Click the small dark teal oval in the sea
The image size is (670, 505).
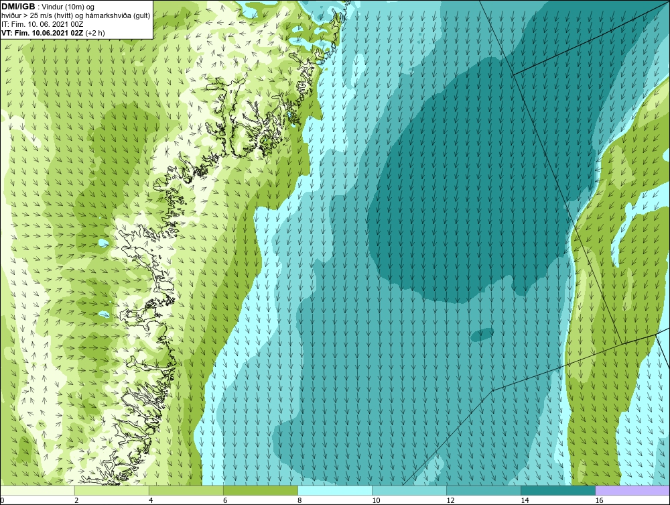click(x=482, y=335)
